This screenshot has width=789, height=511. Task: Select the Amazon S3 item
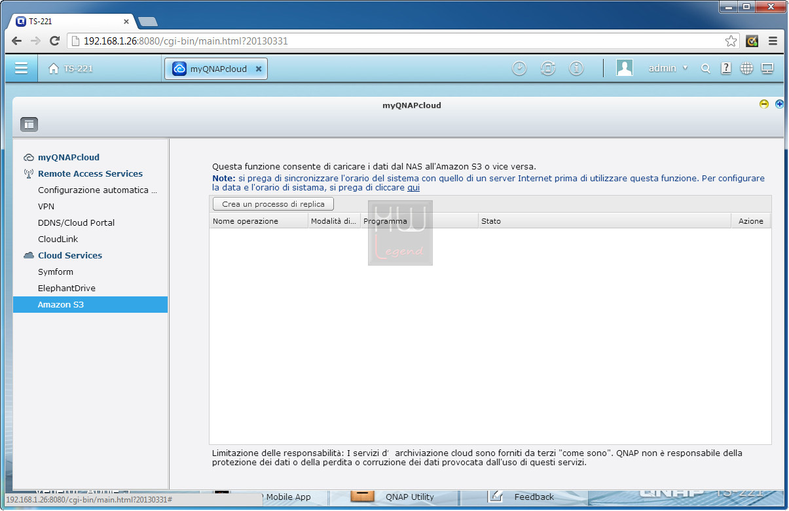90,304
